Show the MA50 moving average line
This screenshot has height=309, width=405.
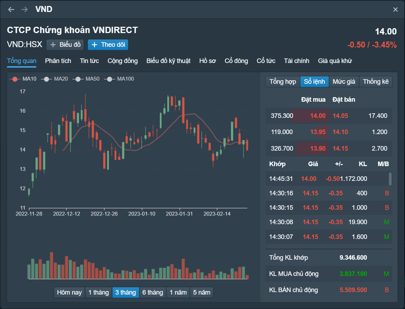[x=78, y=79]
